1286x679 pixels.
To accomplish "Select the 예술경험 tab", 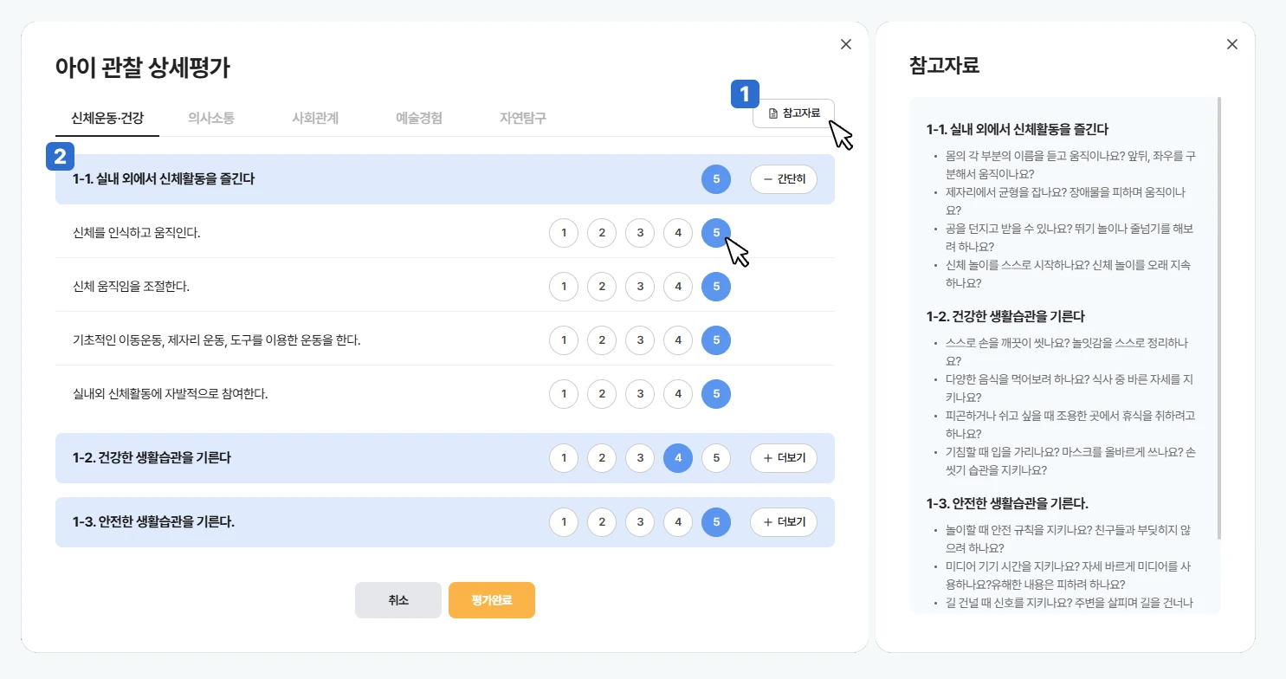I will click(419, 118).
